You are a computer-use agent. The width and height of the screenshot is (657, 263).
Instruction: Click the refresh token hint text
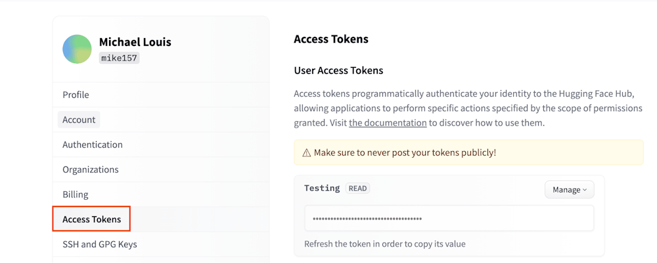click(384, 244)
